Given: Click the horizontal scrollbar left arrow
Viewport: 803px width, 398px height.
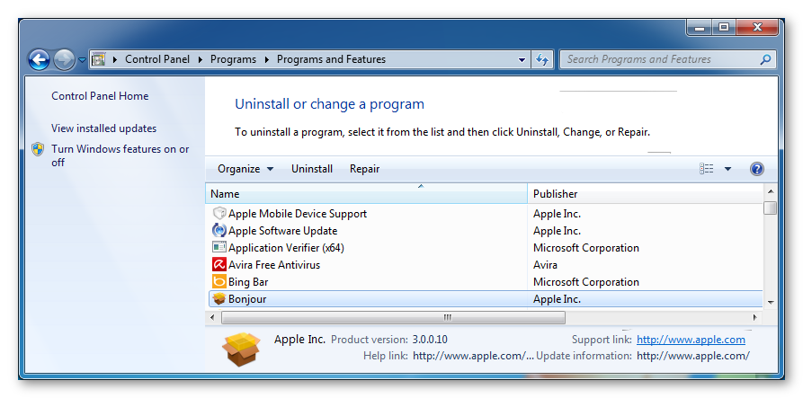Looking at the screenshot, I should (212, 318).
